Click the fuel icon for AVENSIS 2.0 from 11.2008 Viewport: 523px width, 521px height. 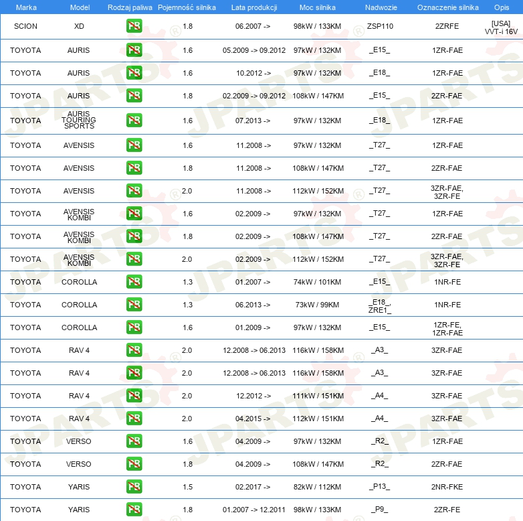point(134,191)
